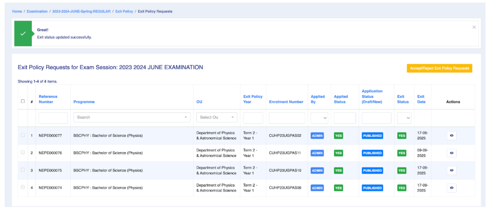Go to Home breadcrumb
The image size is (486, 208).
(17, 11)
